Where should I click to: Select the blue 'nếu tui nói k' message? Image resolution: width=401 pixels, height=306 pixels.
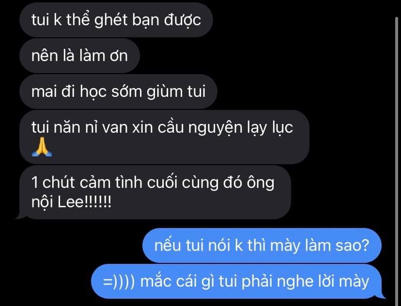click(x=262, y=245)
